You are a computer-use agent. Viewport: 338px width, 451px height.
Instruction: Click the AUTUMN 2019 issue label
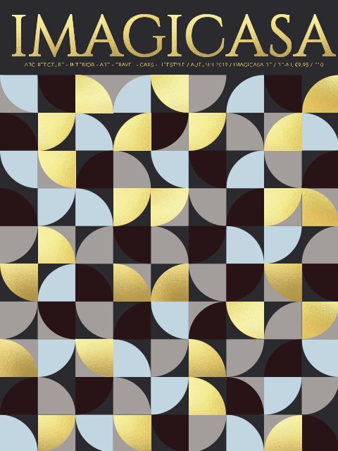[208, 65]
